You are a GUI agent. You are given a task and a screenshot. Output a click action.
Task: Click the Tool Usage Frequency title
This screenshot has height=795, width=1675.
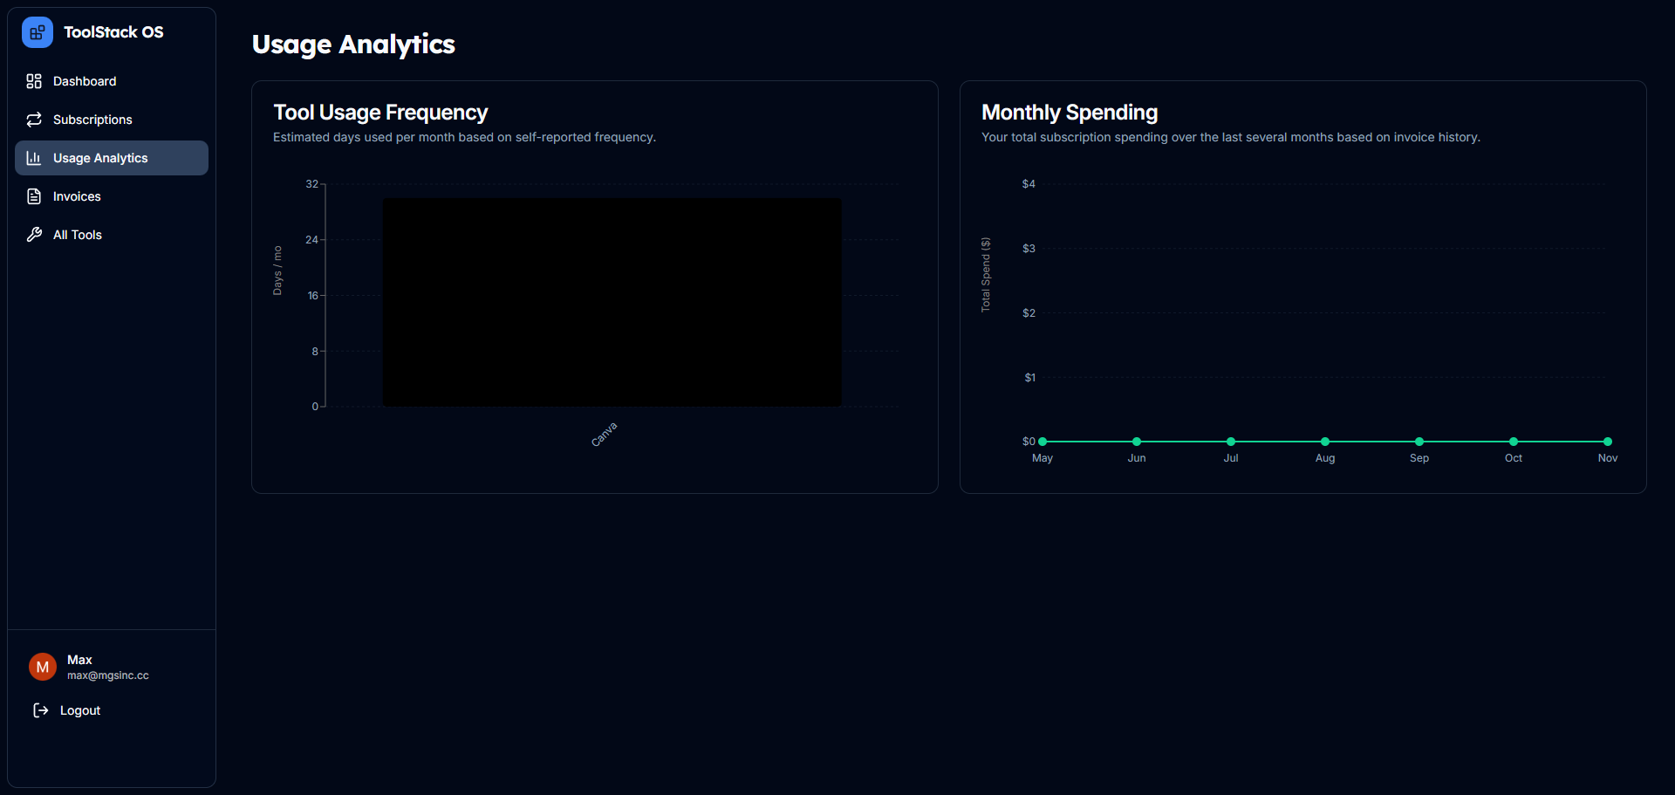pyautogui.click(x=380, y=113)
